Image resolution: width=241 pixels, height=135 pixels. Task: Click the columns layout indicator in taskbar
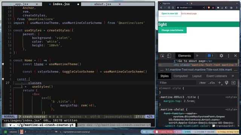13,132
